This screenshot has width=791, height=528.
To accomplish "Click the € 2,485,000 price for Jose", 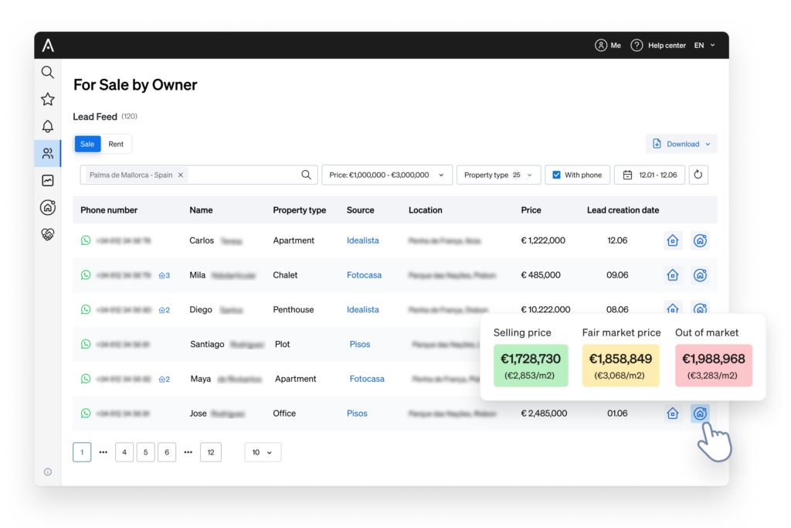I will (544, 414).
